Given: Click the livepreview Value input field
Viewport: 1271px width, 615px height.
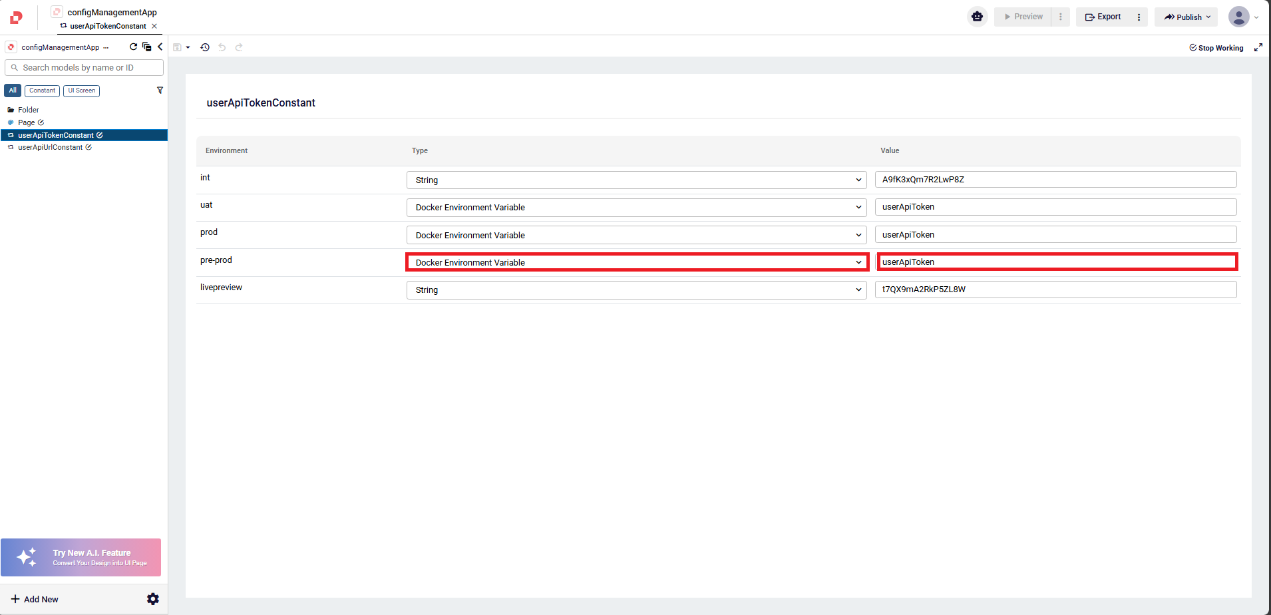Looking at the screenshot, I should pos(1055,290).
